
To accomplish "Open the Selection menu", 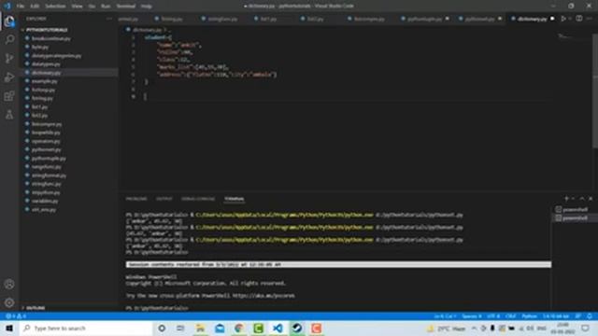I will pos(55,7).
